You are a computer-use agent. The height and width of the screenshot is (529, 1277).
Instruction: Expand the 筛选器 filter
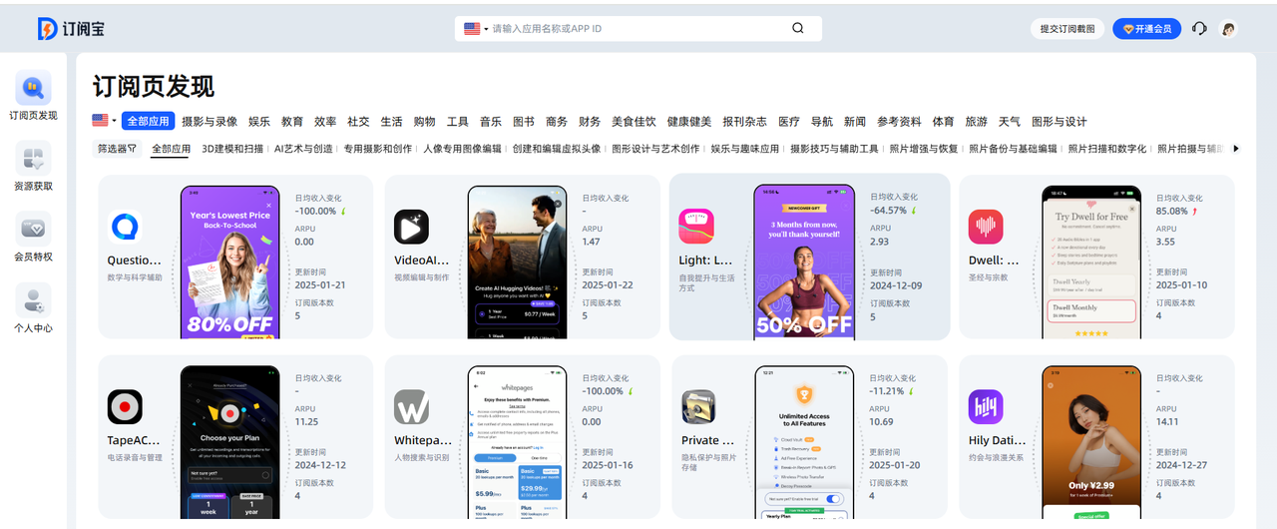117,149
